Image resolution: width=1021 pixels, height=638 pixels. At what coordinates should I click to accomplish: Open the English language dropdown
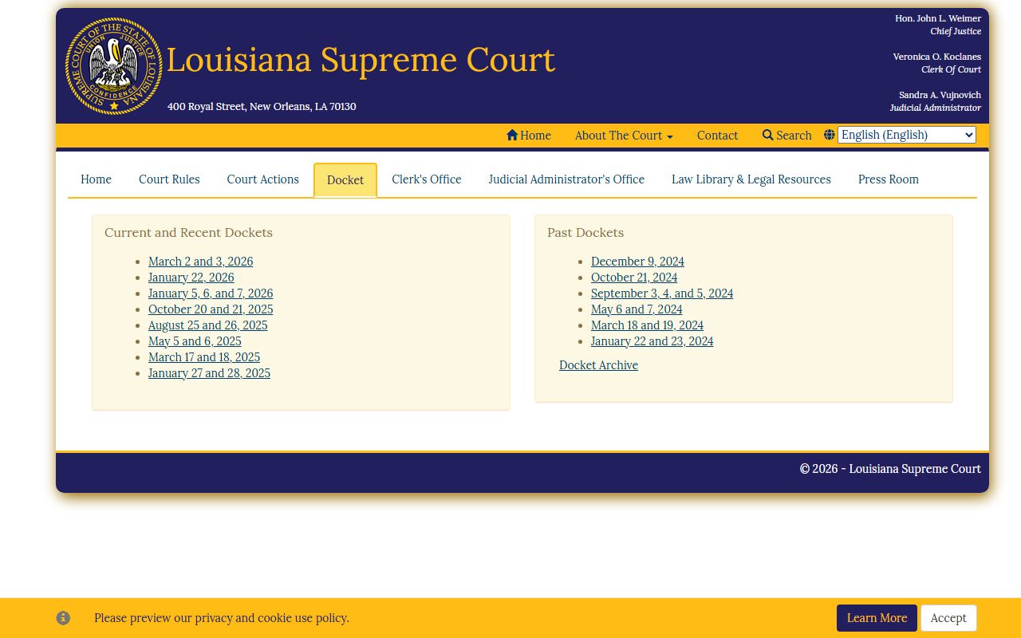(907, 135)
